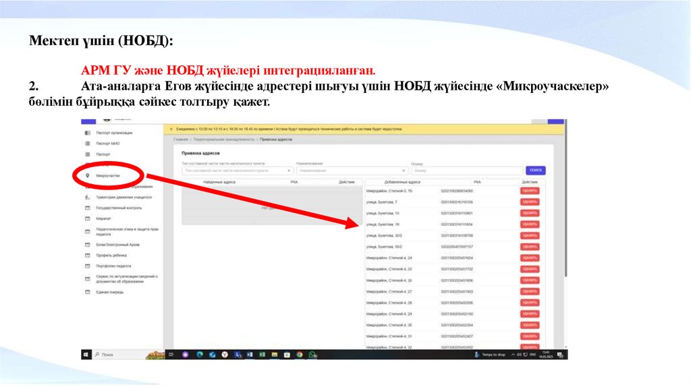
Task: Click the Windows taskbar search box
Action: pyautogui.click(x=128, y=355)
